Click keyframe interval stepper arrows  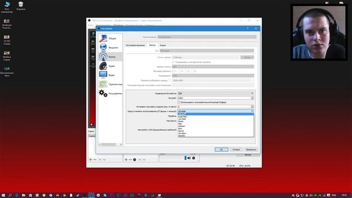coord(252,107)
